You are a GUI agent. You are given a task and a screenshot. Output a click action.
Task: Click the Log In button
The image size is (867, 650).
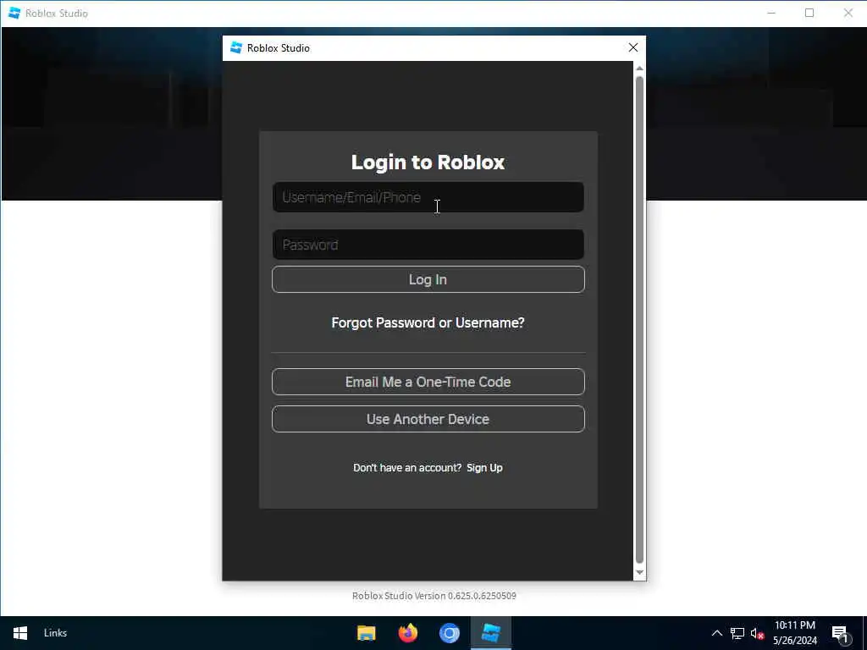coord(428,279)
